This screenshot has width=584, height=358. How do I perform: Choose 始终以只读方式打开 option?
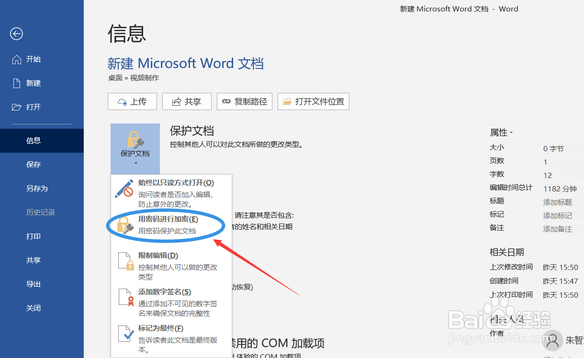(x=171, y=193)
